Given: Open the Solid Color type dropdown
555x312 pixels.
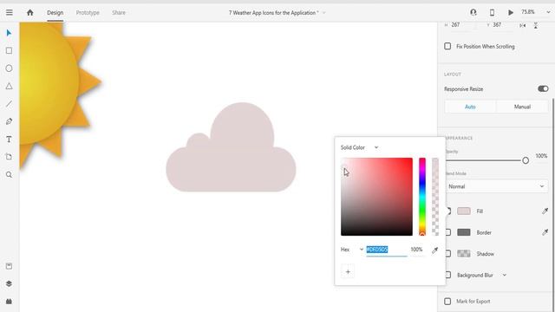Looking at the screenshot, I should point(360,147).
